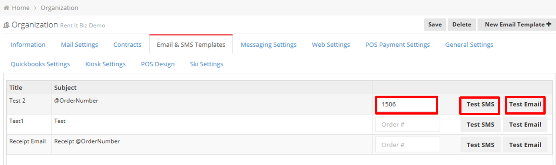Click the Order # field for Test1
The image size is (556, 165).
coord(408,125)
